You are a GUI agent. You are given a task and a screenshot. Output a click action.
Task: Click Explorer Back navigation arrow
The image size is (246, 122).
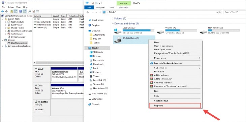click(x=88, y=12)
